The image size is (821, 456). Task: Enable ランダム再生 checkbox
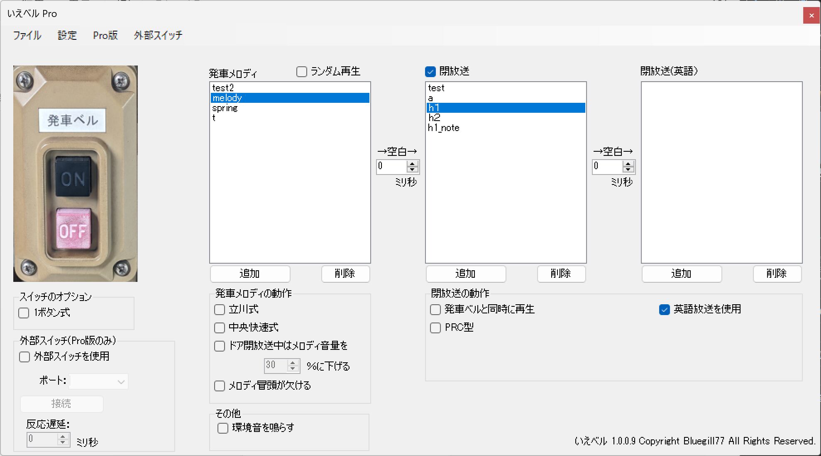[302, 72]
